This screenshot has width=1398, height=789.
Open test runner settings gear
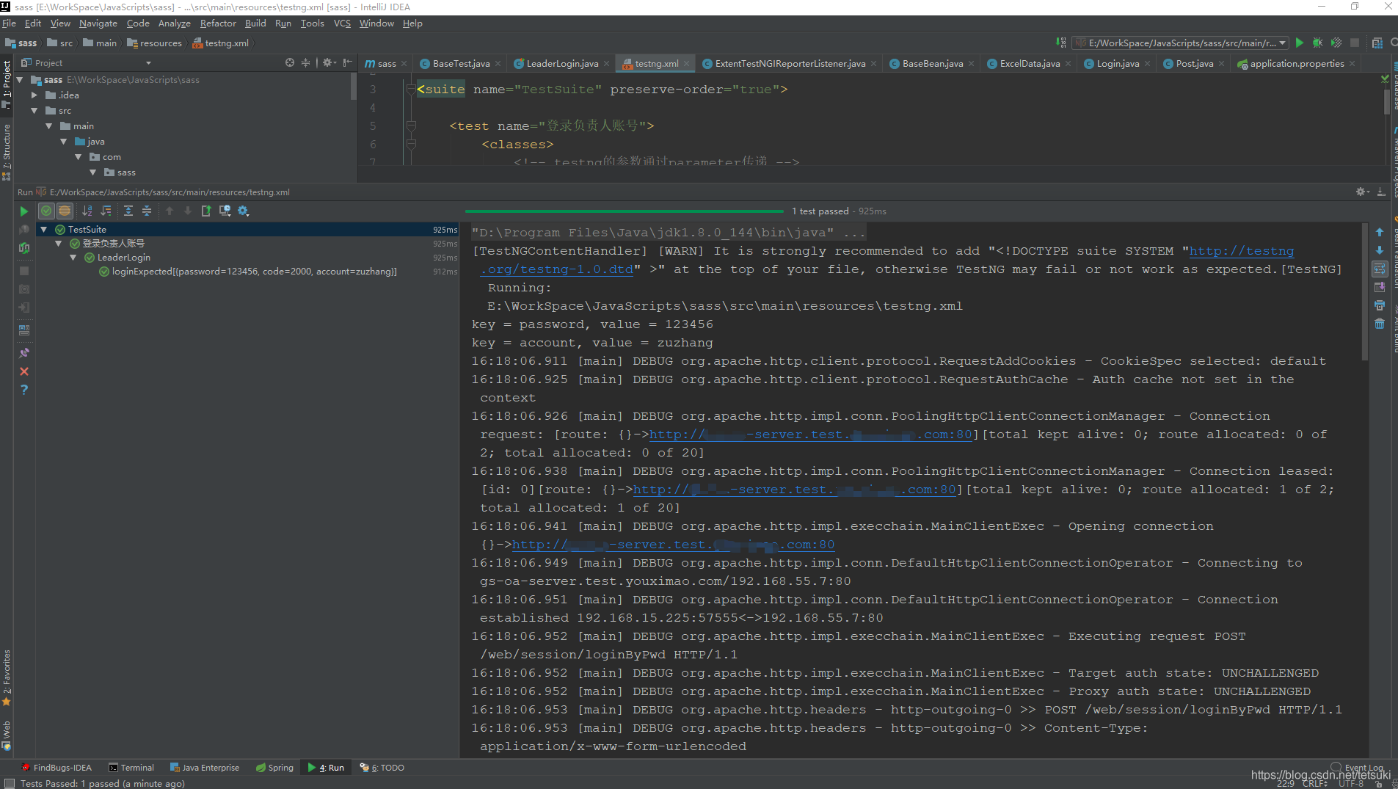[x=244, y=211]
